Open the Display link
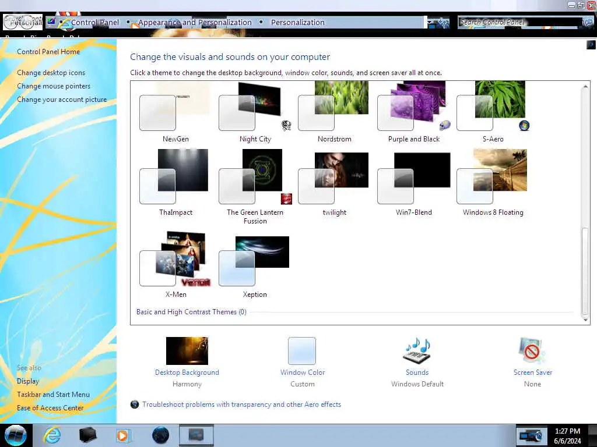Image resolution: width=597 pixels, height=447 pixels. 28,381
